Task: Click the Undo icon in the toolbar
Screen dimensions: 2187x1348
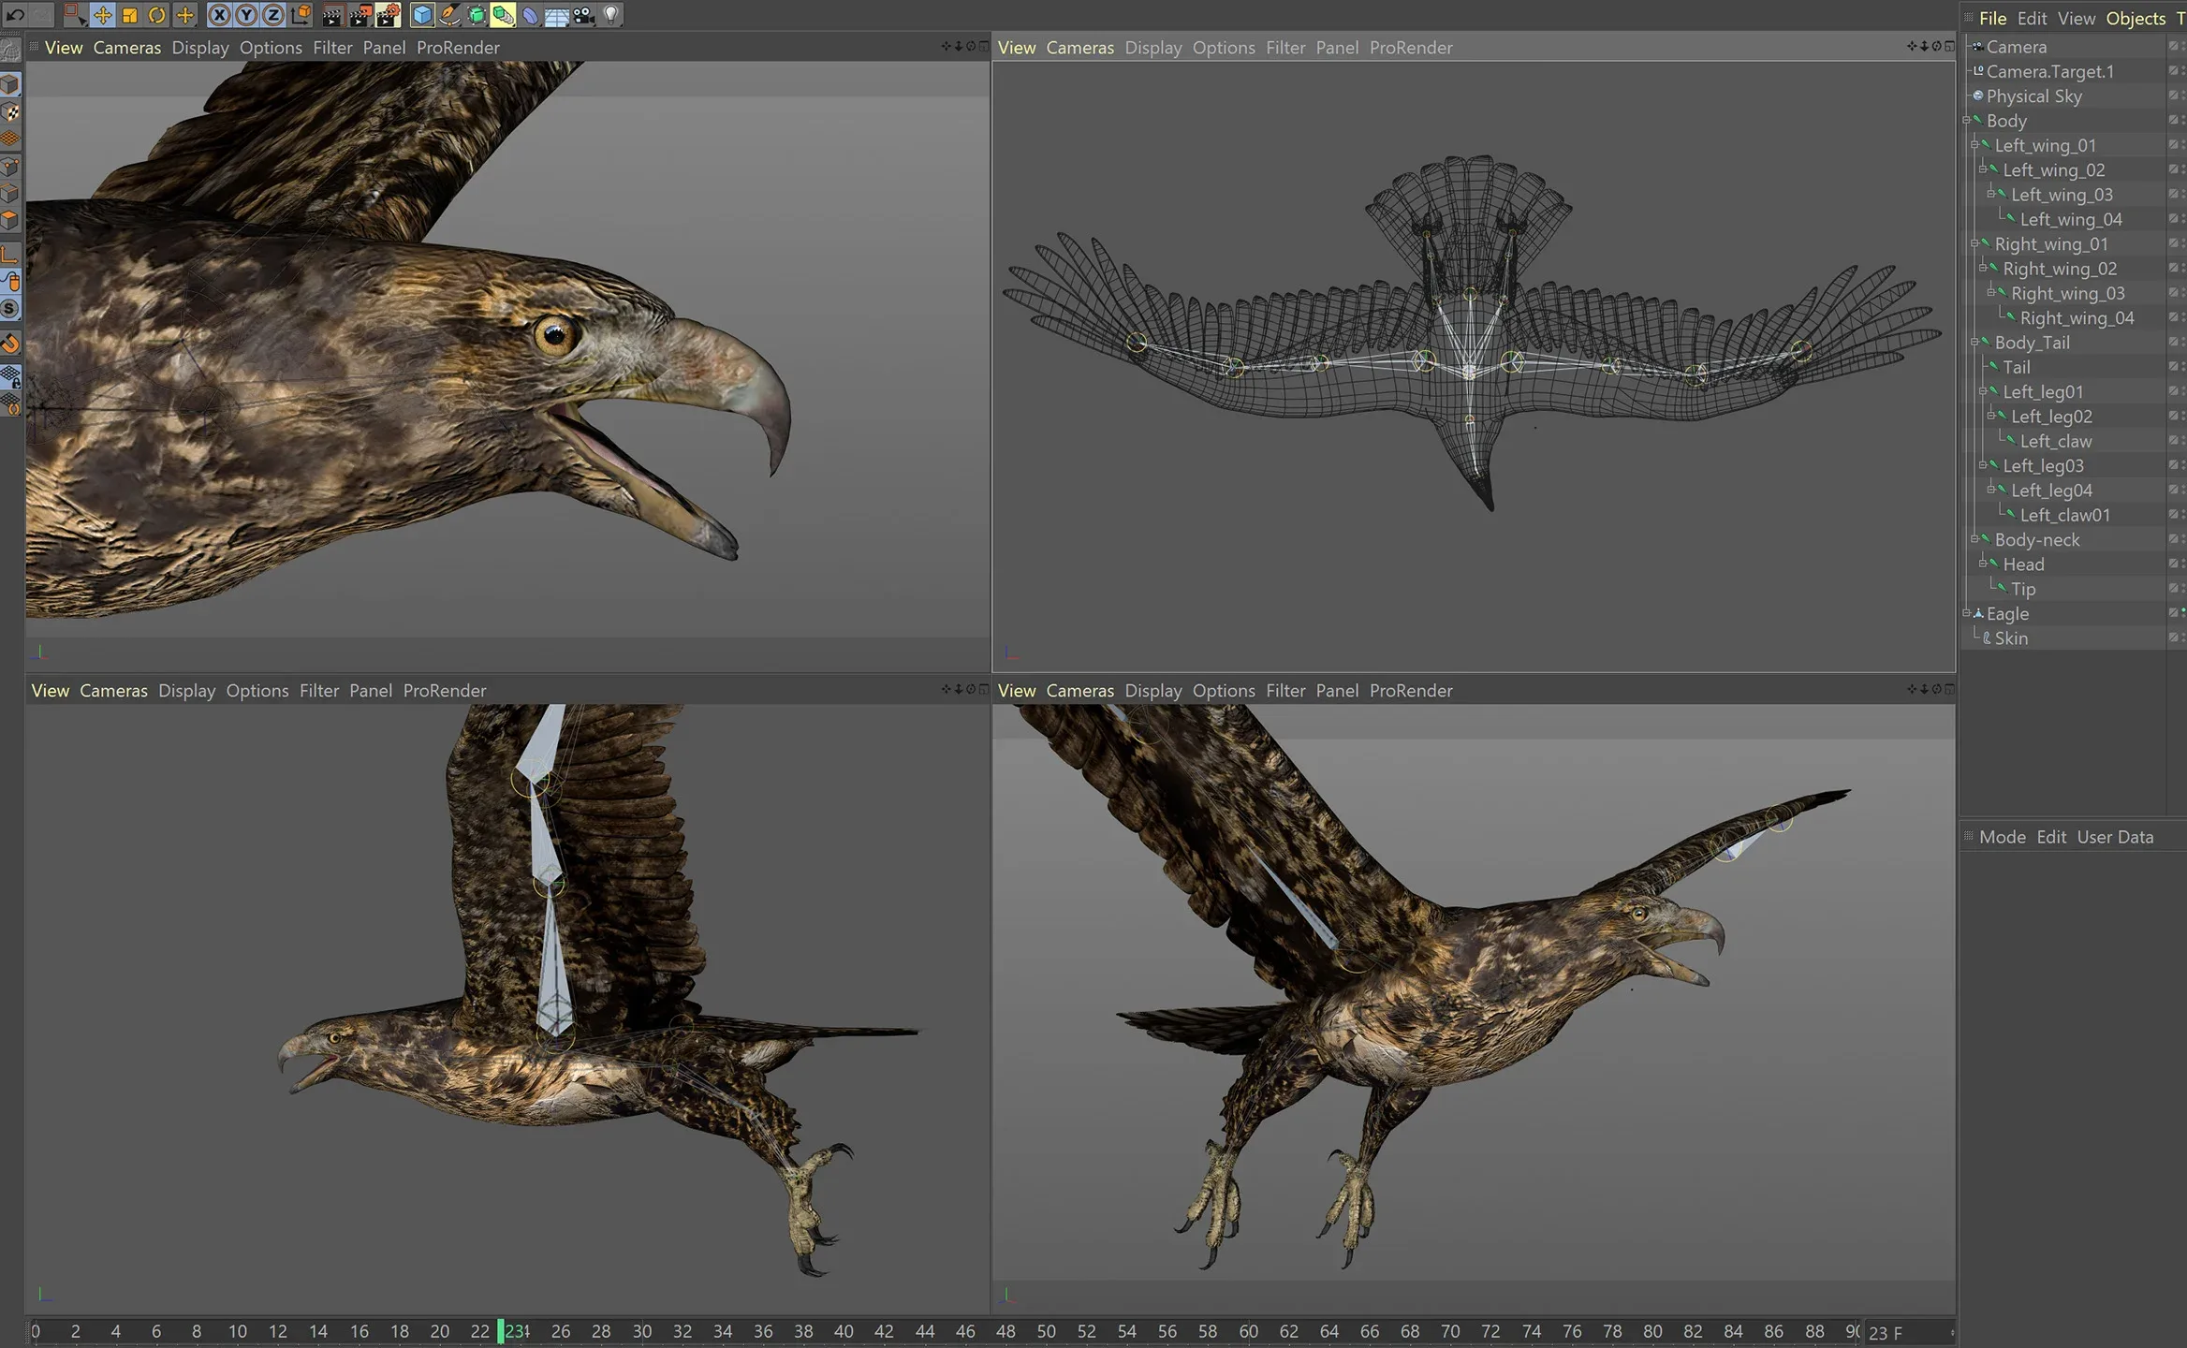Action: pyautogui.click(x=15, y=15)
